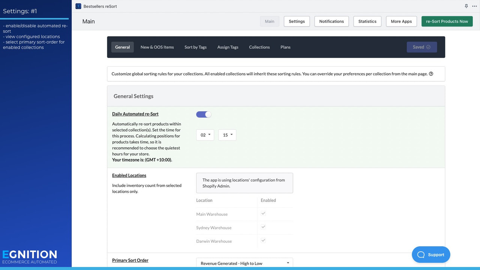Open the Support chat bubble
Viewport: 480px width, 270px height.
click(431, 254)
